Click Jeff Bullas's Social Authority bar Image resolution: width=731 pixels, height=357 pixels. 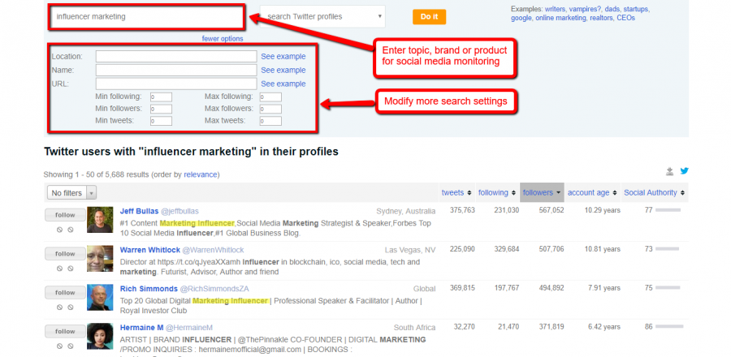[x=668, y=210]
